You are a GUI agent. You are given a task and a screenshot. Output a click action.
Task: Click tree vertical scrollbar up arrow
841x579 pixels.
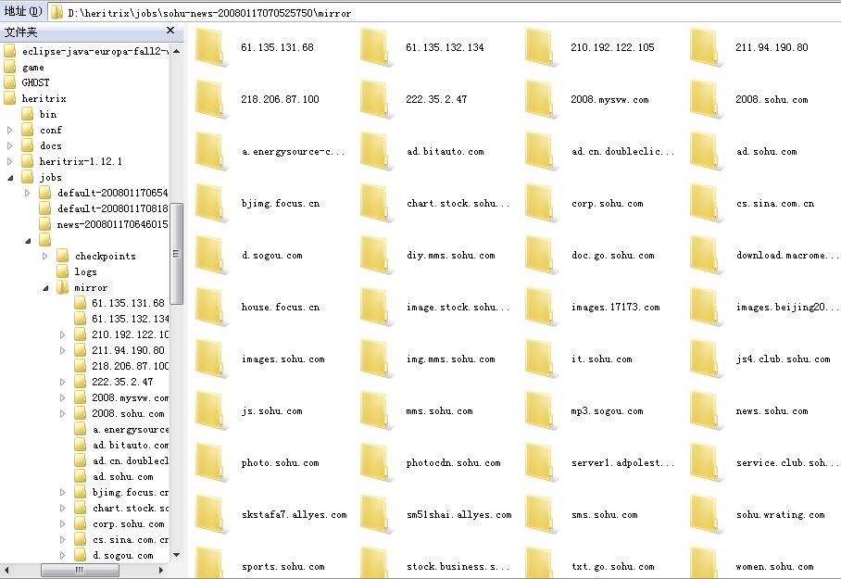pyautogui.click(x=177, y=51)
